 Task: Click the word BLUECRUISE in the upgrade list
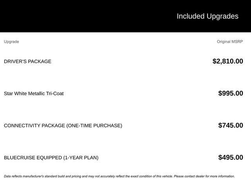[x=19, y=158]
